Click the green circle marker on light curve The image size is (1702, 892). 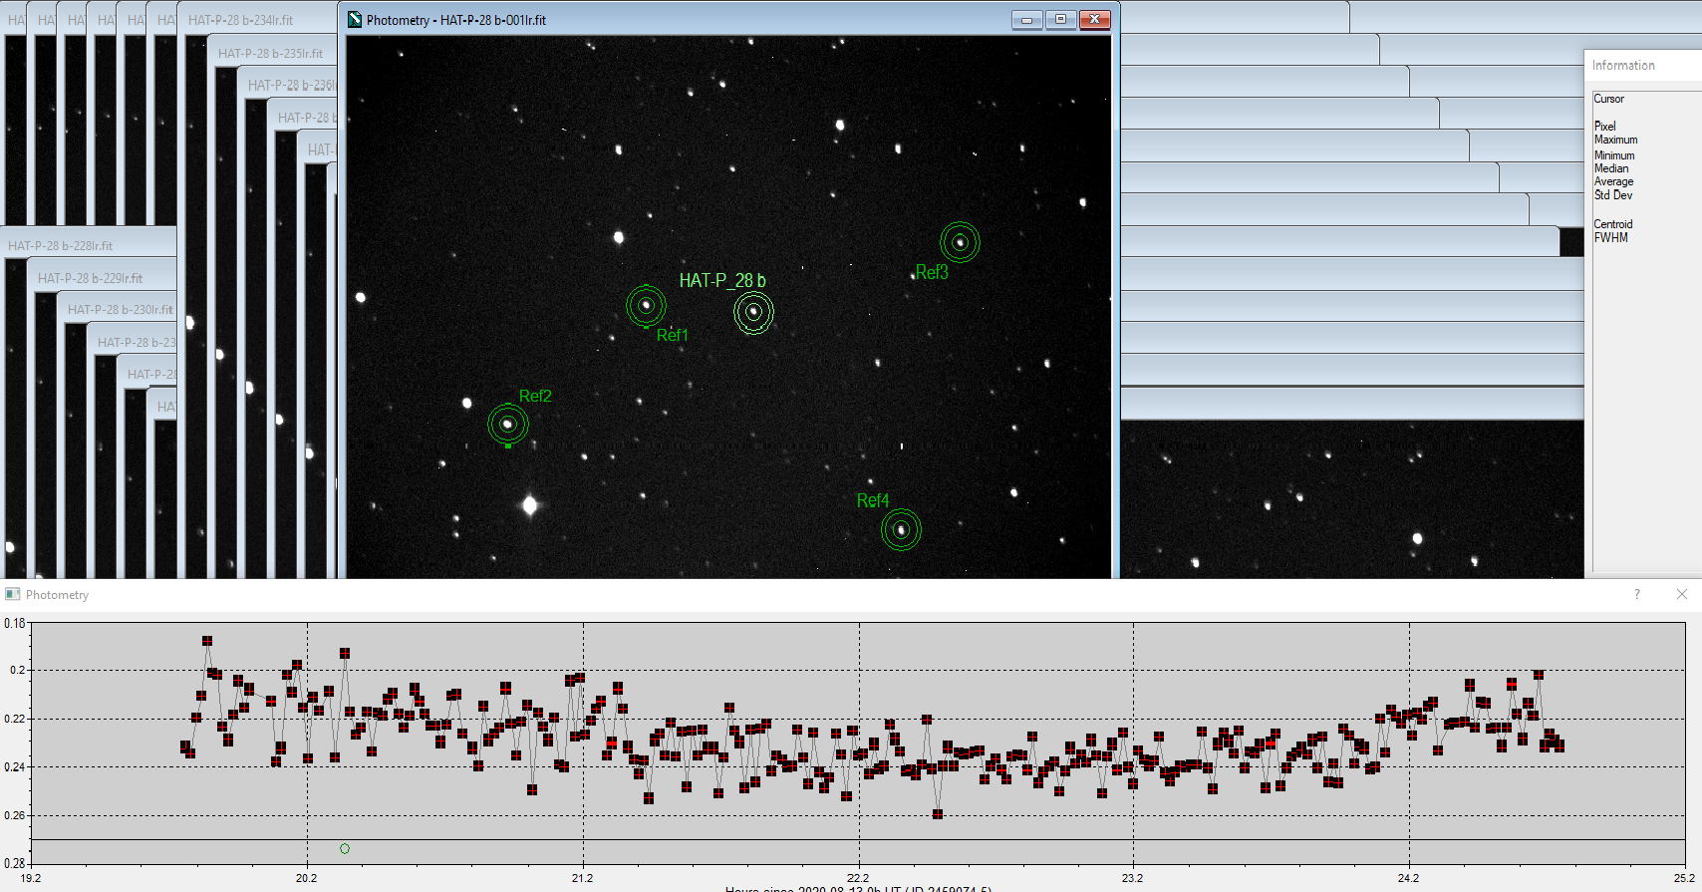click(345, 849)
